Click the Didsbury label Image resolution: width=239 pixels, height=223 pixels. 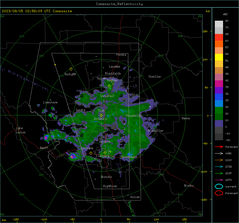(100, 119)
